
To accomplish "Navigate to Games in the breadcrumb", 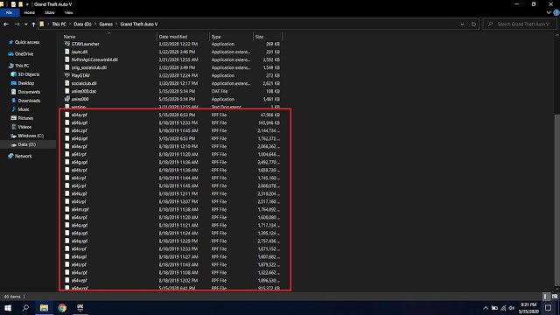I will (106, 24).
